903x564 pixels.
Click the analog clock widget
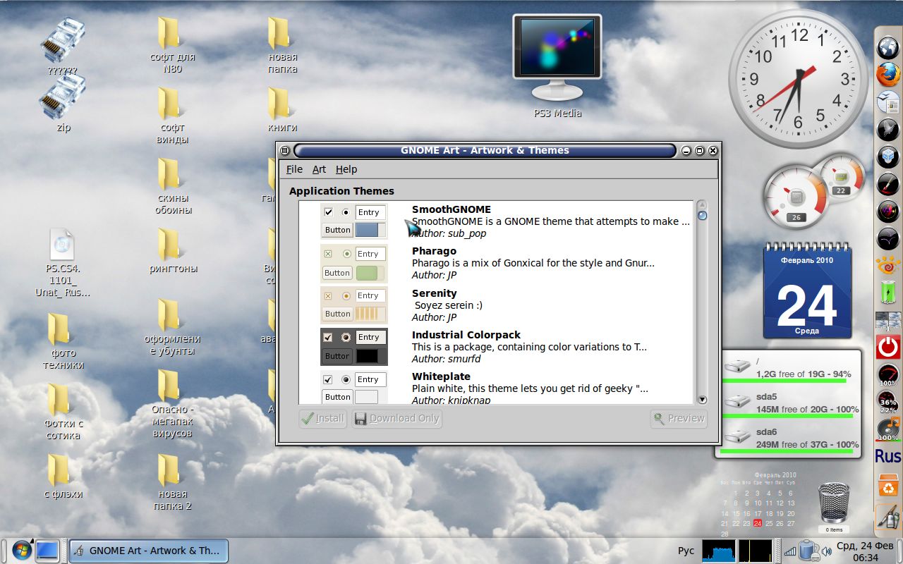(x=799, y=78)
